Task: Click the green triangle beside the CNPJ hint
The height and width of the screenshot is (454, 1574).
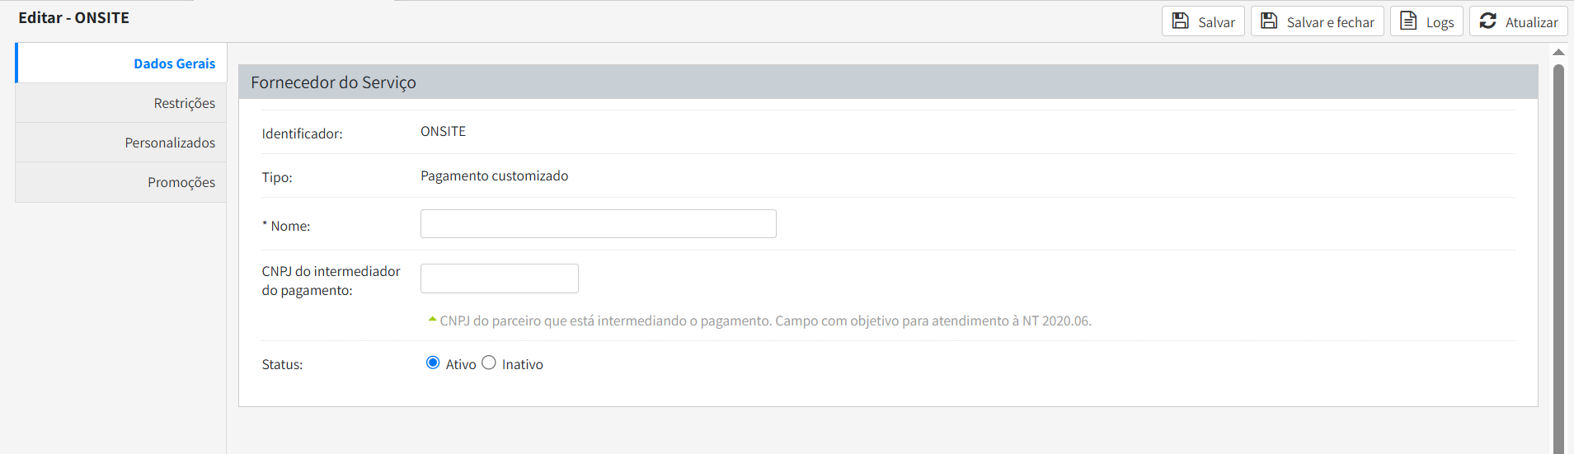Action: (x=432, y=320)
